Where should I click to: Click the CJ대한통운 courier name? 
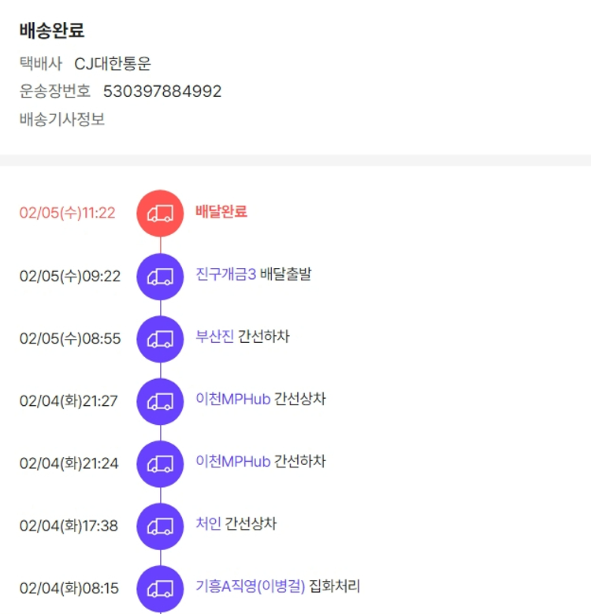[113, 64]
